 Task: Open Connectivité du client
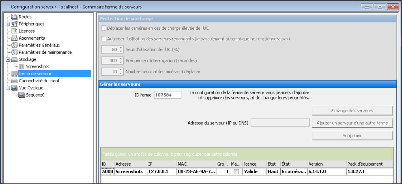coord(39,81)
